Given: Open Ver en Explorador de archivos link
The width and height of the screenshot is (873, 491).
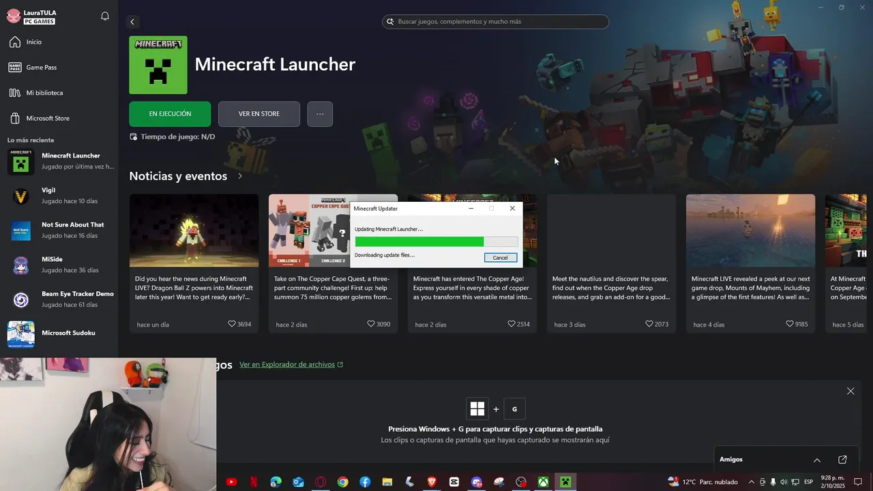Looking at the screenshot, I should [291, 365].
